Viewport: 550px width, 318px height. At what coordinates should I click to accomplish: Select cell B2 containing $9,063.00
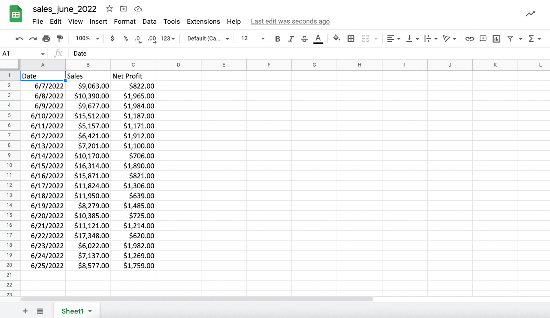pos(88,86)
